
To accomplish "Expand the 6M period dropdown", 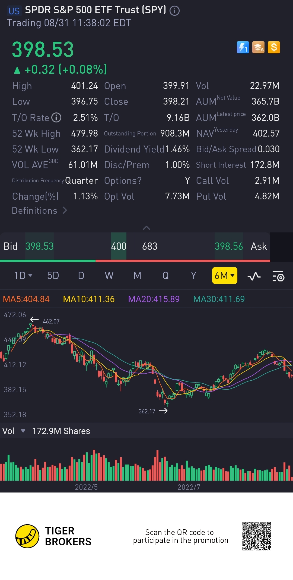I will click(x=225, y=276).
